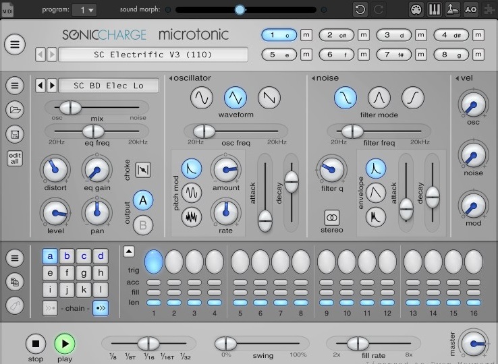Click the sound morph slider handle
The width and height of the screenshot is (498, 364).
pos(240,10)
